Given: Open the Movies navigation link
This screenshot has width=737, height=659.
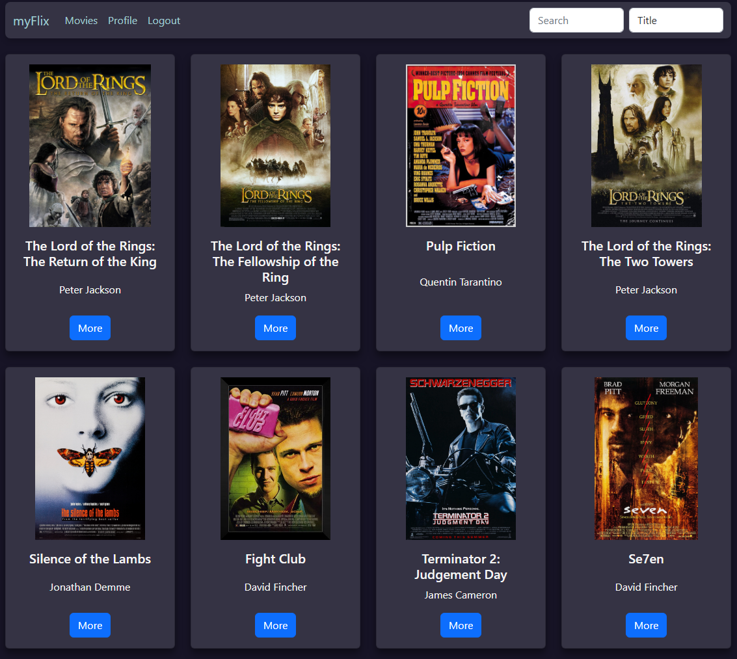Looking at the screenshot, I should [81, 20].
